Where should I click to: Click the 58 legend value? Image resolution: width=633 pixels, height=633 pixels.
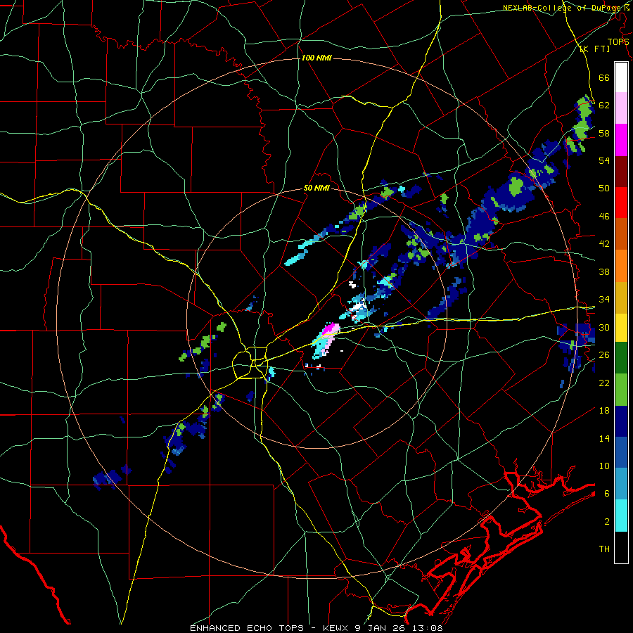(x=604, y=133)
